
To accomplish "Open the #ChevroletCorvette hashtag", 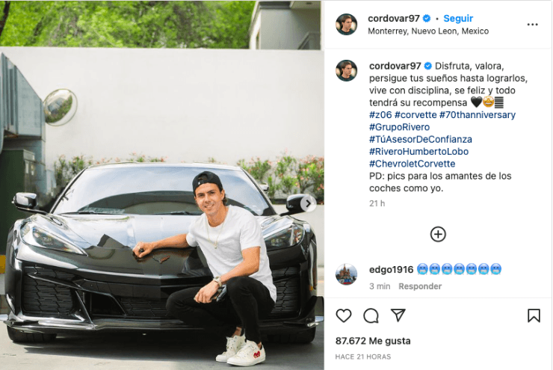I will 412,164.
